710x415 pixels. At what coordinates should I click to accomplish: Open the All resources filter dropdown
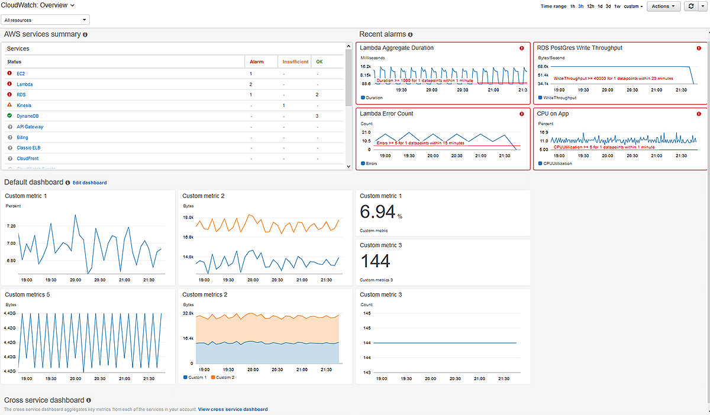click(x=46, y=20)
